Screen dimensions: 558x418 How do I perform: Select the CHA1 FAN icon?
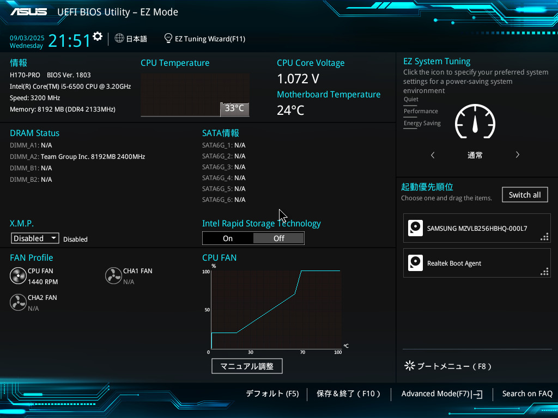[x=113, y=275]
